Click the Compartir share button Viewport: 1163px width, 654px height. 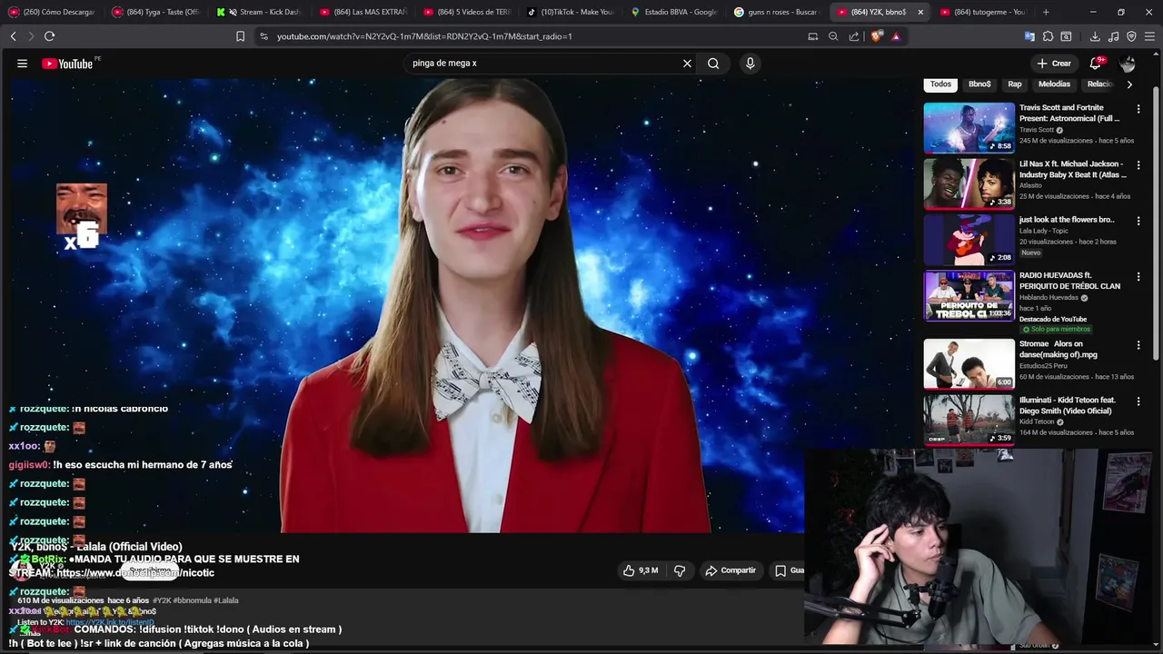click(x=731, y=570)
